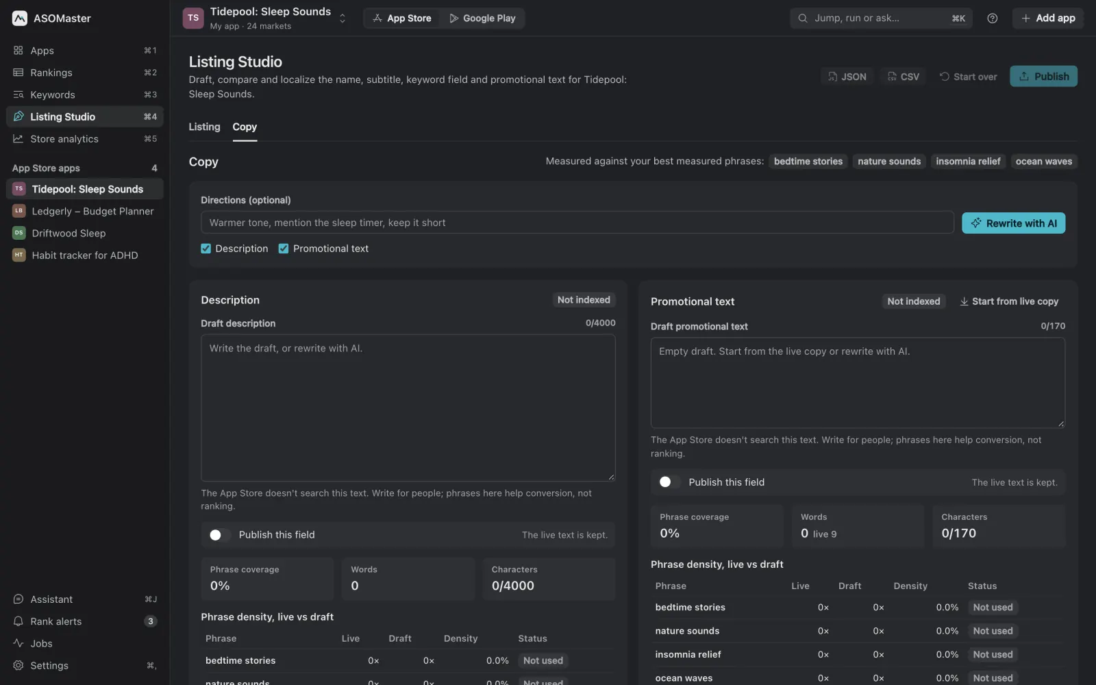Click the Draft promotional text textarea
The height and width of the screenshot is (685, 1096).
[x=858, y=383]
